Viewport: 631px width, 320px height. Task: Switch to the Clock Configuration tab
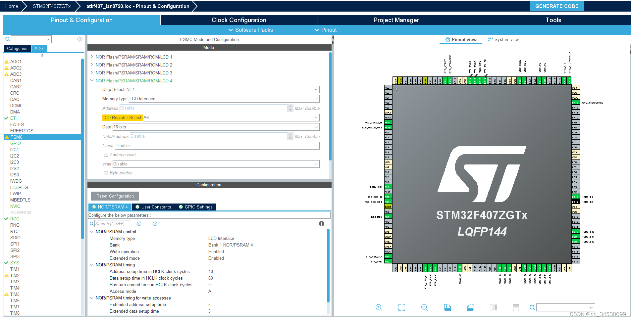click(239, 20)
